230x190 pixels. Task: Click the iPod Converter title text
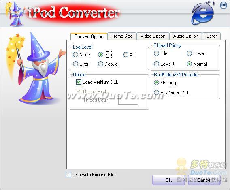point(74,13)
